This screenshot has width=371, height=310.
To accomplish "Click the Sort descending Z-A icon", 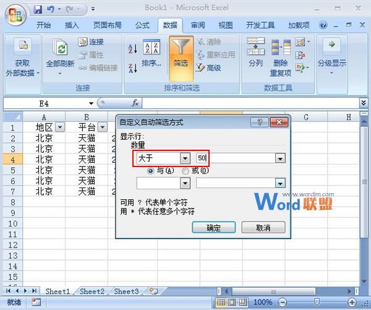I will [x=132, y=68].
